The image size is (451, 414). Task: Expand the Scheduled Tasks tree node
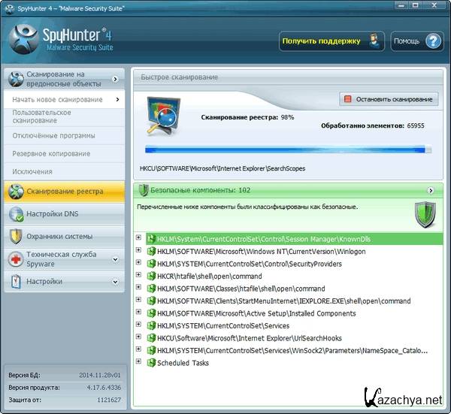click(x=138, y=363)
